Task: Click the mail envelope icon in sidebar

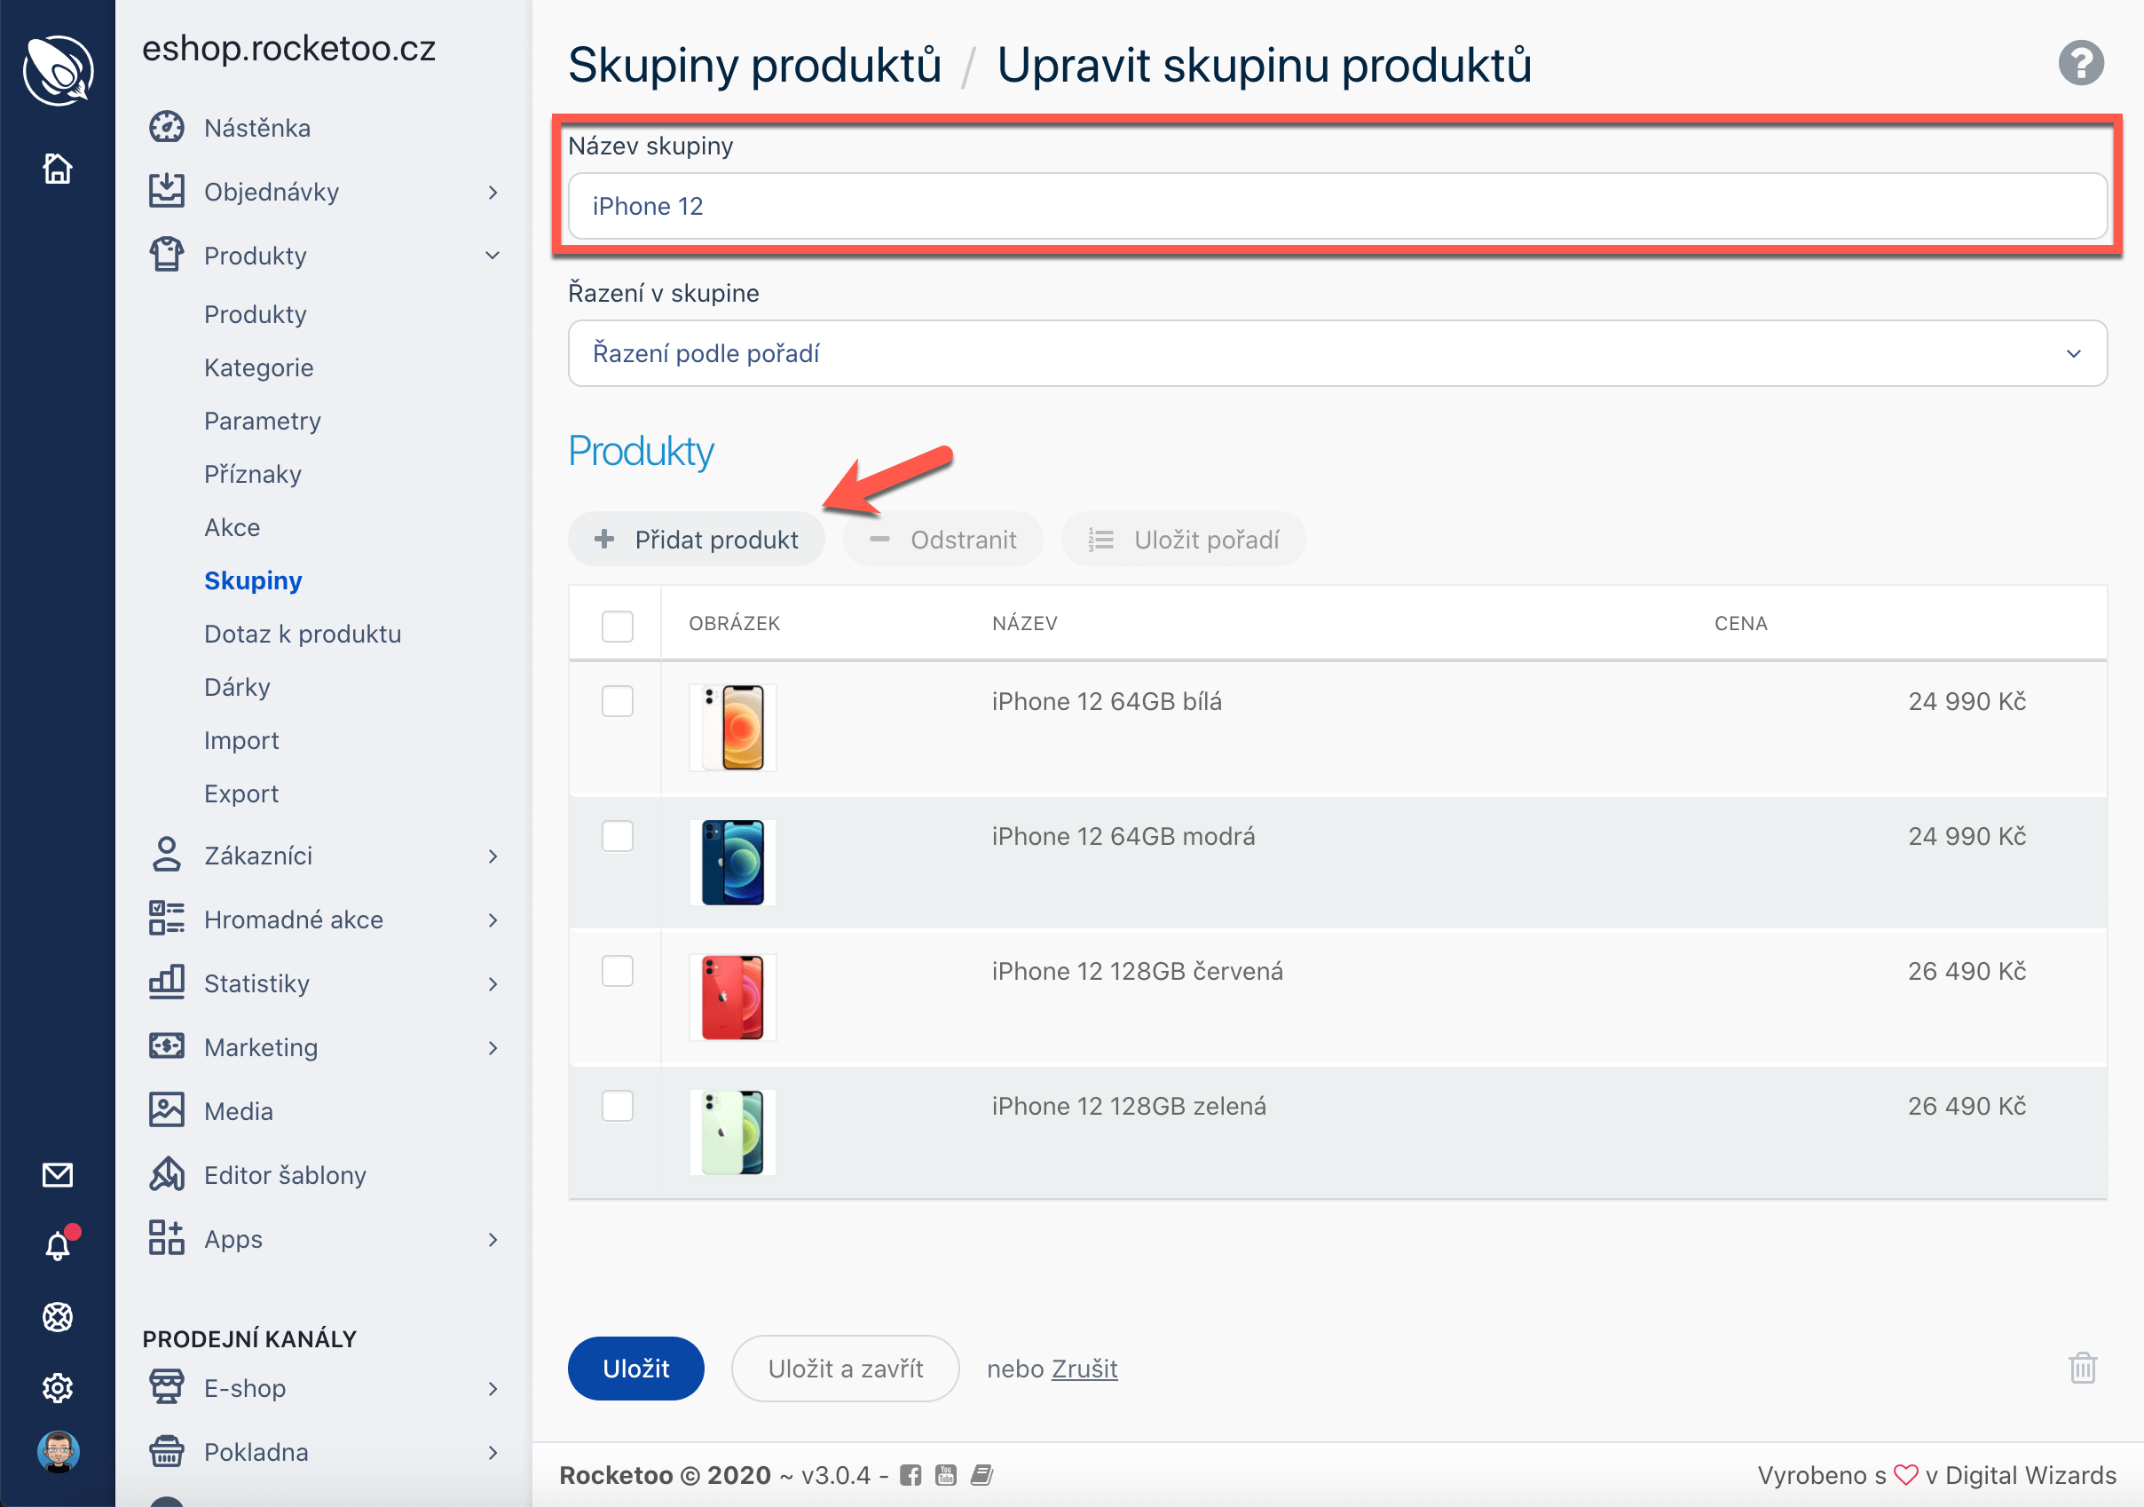Action: (58, 1174)
